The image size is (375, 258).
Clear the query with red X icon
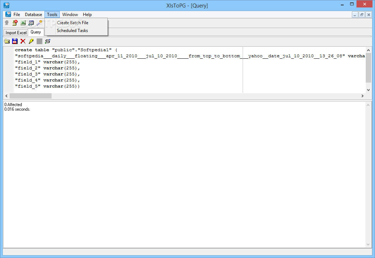23,41
